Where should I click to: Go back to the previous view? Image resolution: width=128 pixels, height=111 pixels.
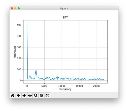(x=18, y=95)
